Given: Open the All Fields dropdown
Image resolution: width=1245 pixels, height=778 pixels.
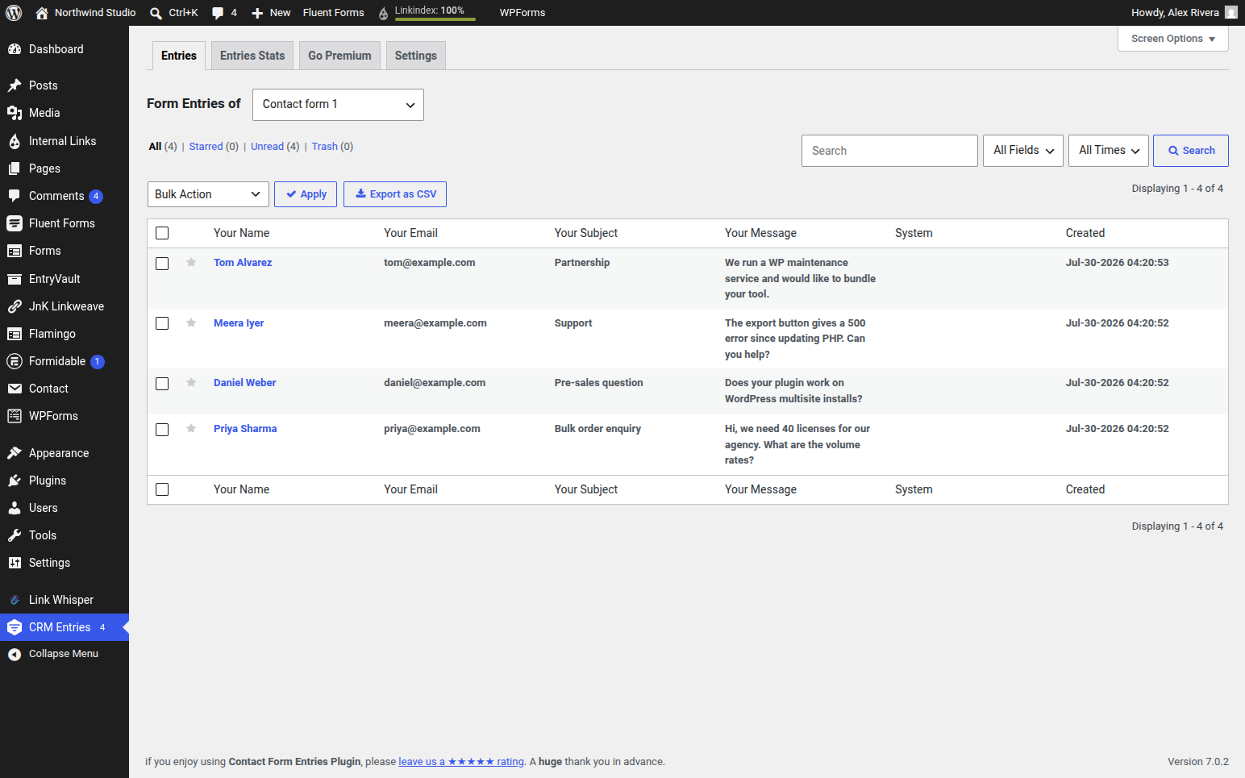Looking at the screenshot, I should pos(1023,151).
